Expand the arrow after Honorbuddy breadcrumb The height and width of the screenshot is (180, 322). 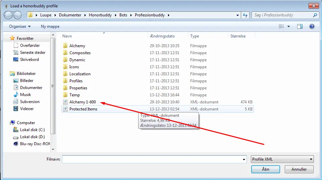click(116, 15)
